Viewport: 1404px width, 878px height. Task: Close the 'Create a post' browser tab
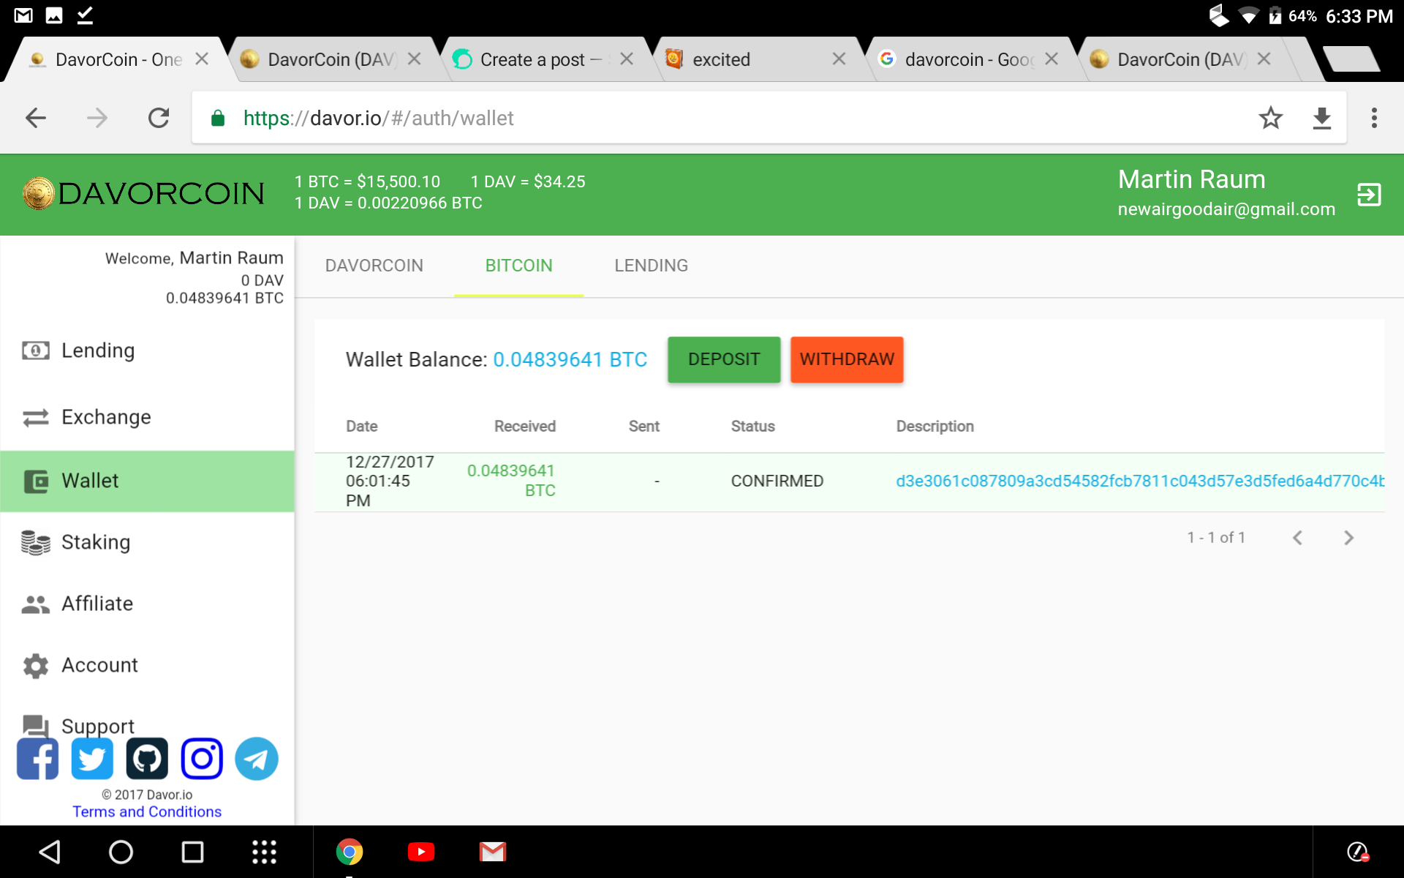point(627,59)
